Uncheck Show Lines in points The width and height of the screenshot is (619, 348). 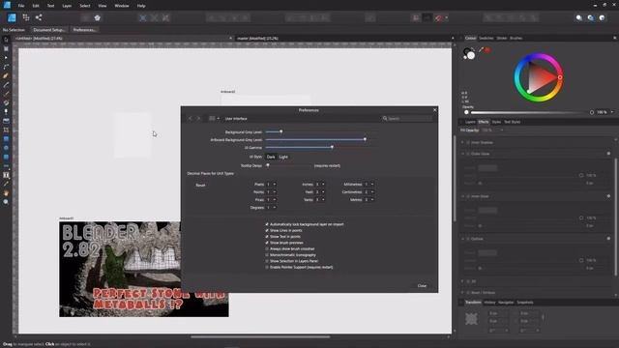(267, 230)
